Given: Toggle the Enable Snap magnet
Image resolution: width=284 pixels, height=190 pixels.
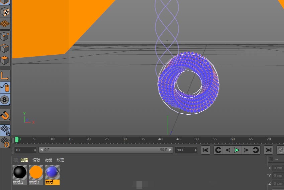Looking at the screenshot, I should (x=5, y=115).
